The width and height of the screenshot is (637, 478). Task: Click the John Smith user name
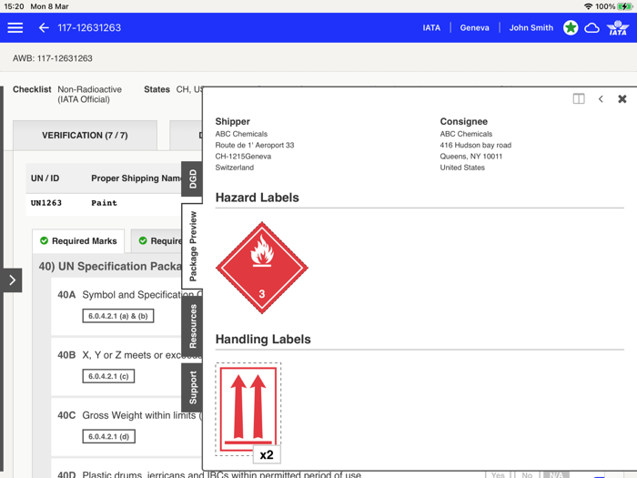pyautogui.click(x=531, y=27)
